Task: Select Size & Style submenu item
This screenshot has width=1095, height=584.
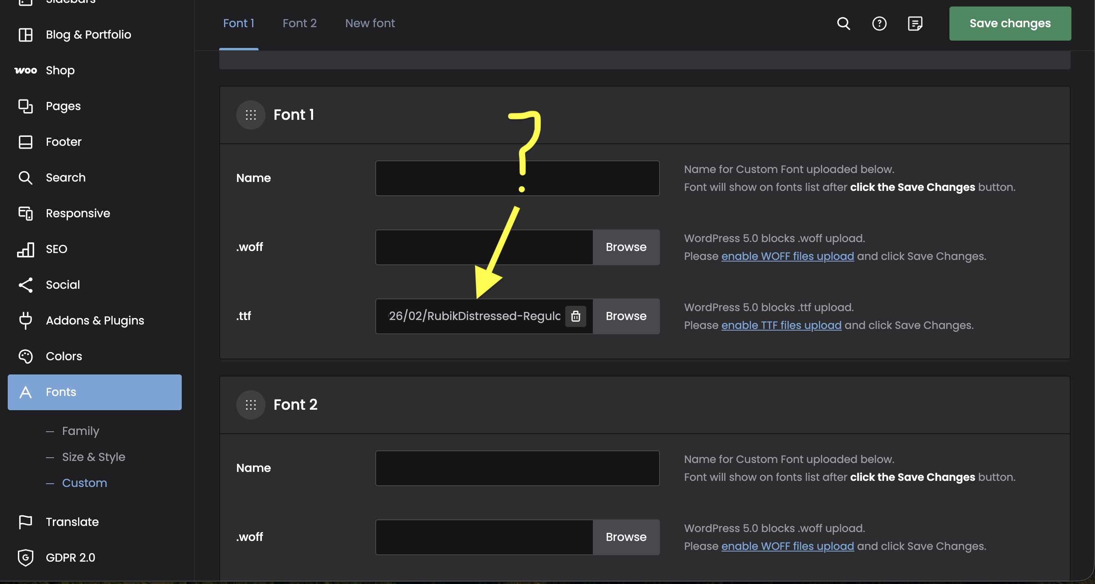Action: (x=94, y=456)
